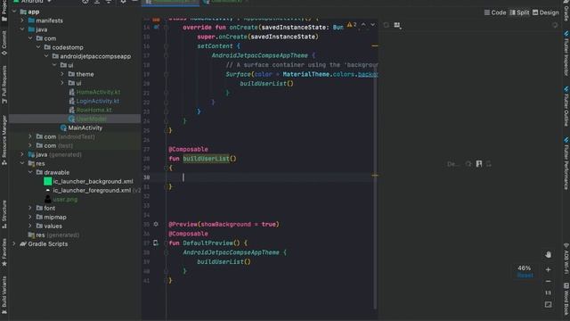Click the run preview gutter icon on line 37
This screenshot has width=570, height=321.
(x=156, y=243)
